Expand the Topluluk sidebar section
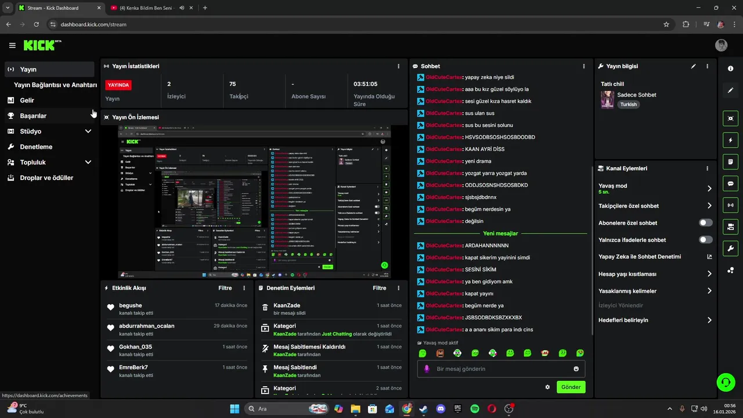743x418 pixels. click(x=88, y=162)
